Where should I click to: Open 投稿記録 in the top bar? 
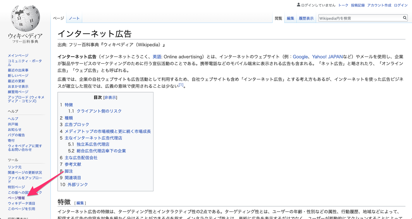click(x=358, y=5)
